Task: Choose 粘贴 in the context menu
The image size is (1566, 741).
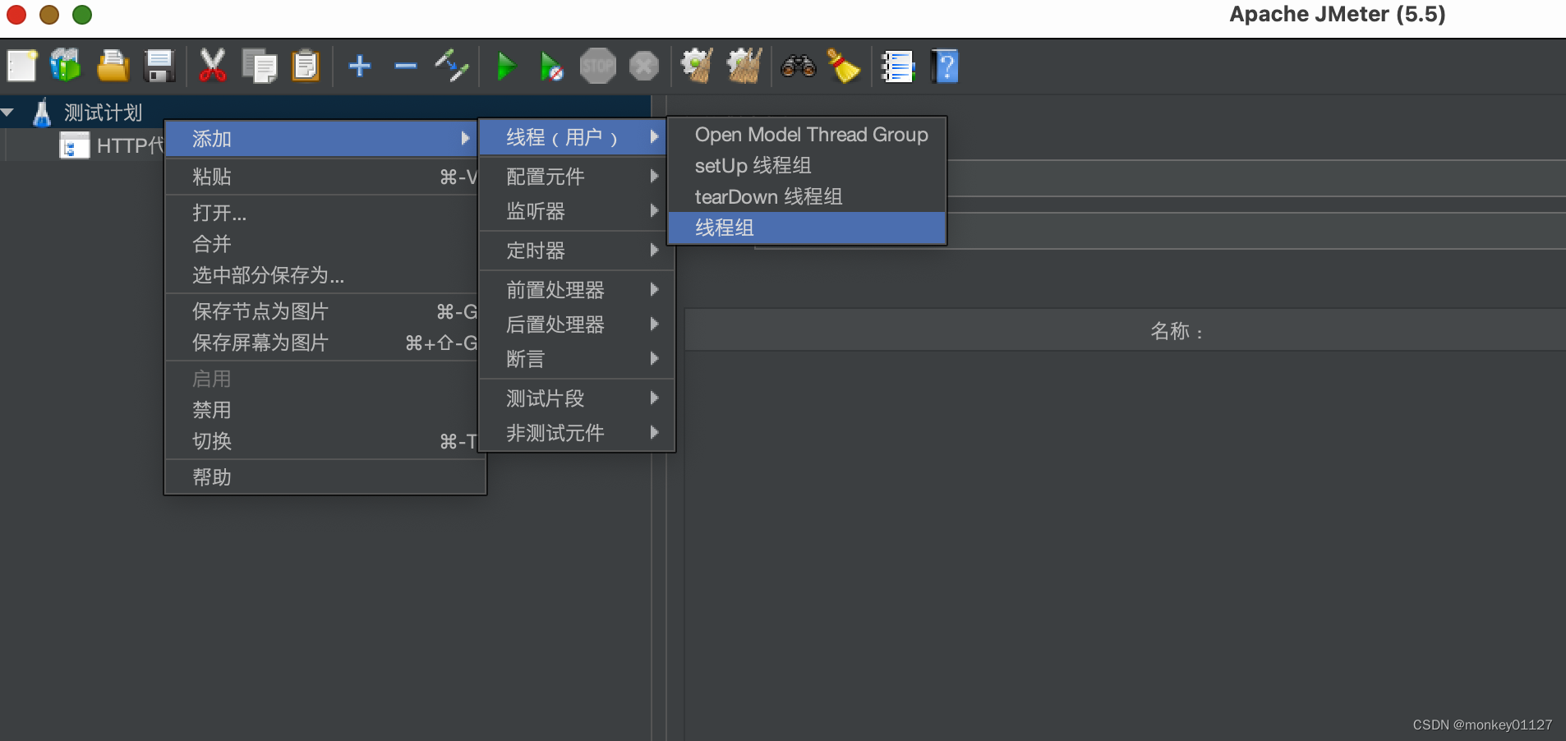Action: [321, 177]
